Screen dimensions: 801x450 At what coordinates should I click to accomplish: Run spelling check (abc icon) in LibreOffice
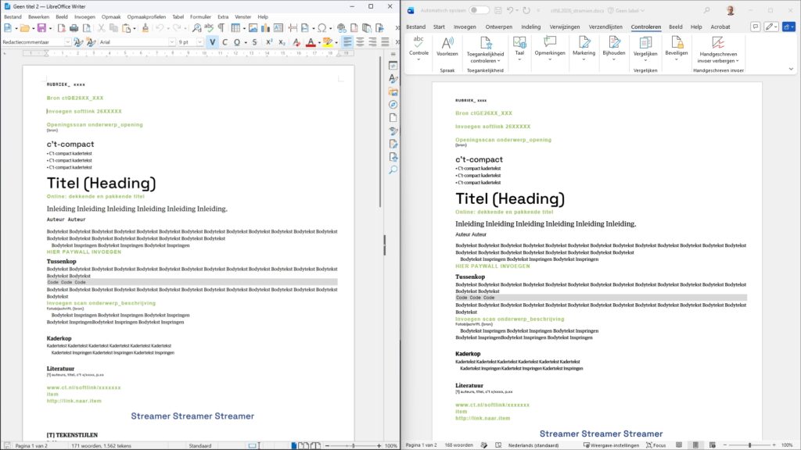pyautogui.click(x=209, y=29)
